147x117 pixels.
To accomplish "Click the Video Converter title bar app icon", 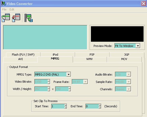I will [3, 4].
